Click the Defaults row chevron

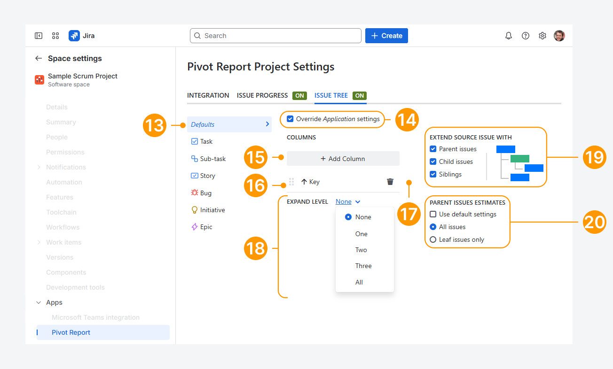click(267, 124)
